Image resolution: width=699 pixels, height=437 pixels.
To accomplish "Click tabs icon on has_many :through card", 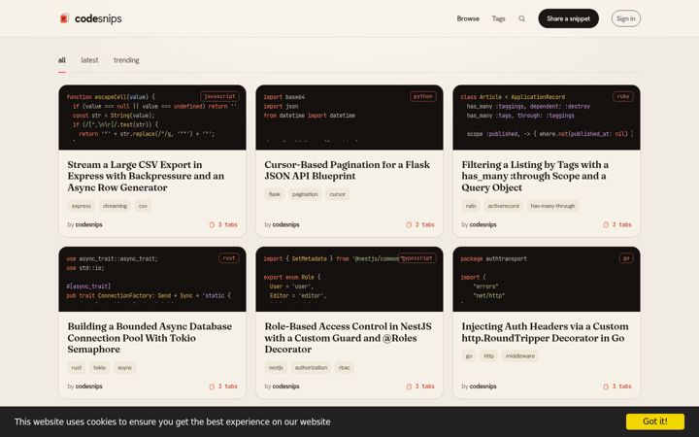I will (606, 224).
